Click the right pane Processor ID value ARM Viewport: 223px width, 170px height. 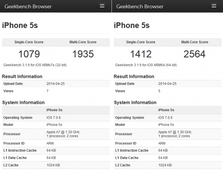pos(162,143)
